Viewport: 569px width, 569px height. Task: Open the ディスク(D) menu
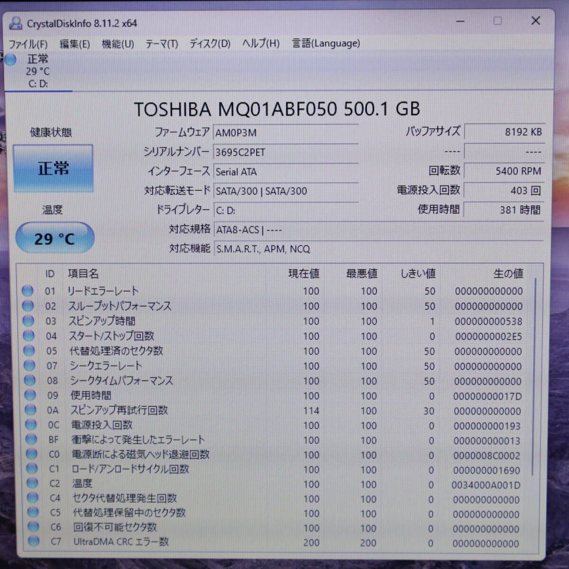(210, 44)
